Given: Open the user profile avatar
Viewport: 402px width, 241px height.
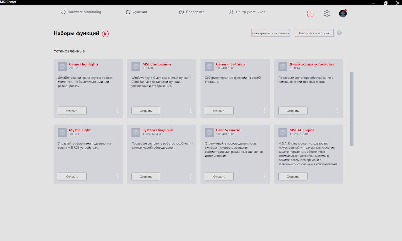Looking at the screenshot, I should tap(343, 13).
